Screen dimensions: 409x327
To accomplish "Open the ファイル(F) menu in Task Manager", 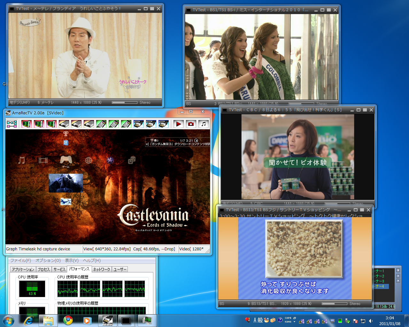I will [20, 261].
